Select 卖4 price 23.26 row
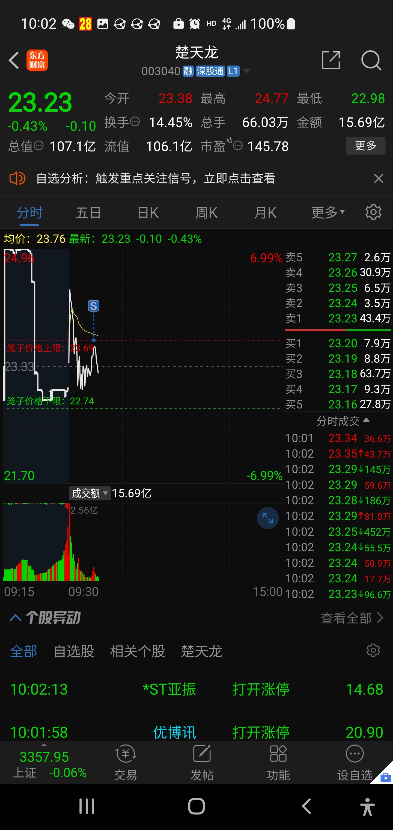 [x=338, y=272]
